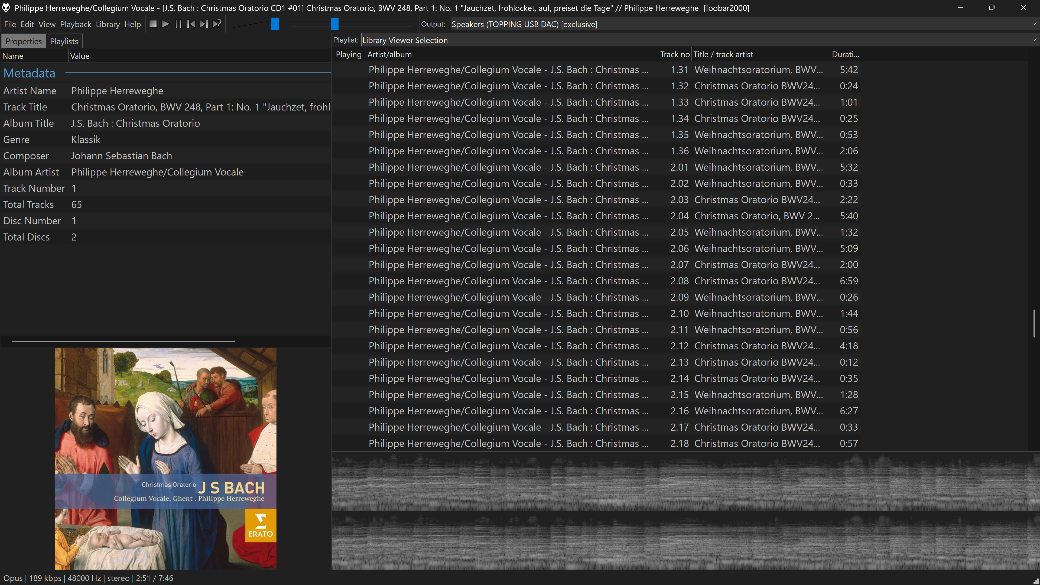The height and width of the screenshot is (585, 1040).
Task: Pause playback with the Pause icon
Action: click(178, 24)
